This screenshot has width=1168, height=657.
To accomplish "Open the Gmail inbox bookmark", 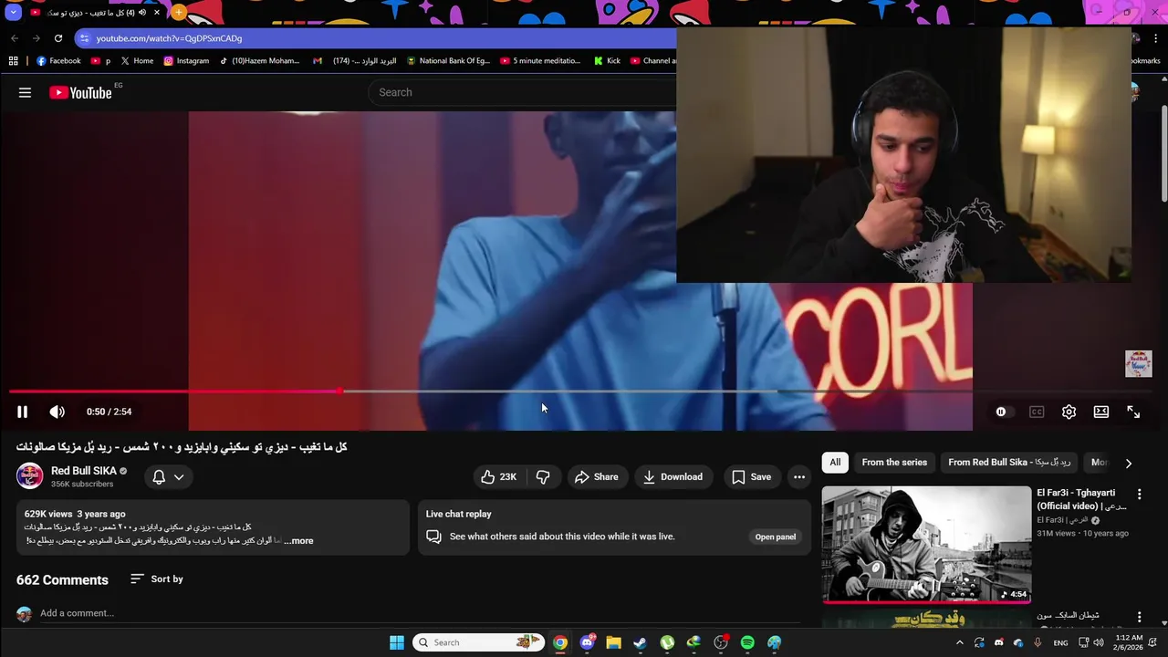I will point(355,61).
